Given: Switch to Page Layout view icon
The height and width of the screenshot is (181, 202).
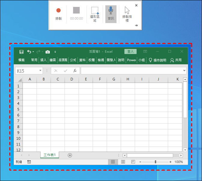Looking at the screenshot, I should 123,162.
